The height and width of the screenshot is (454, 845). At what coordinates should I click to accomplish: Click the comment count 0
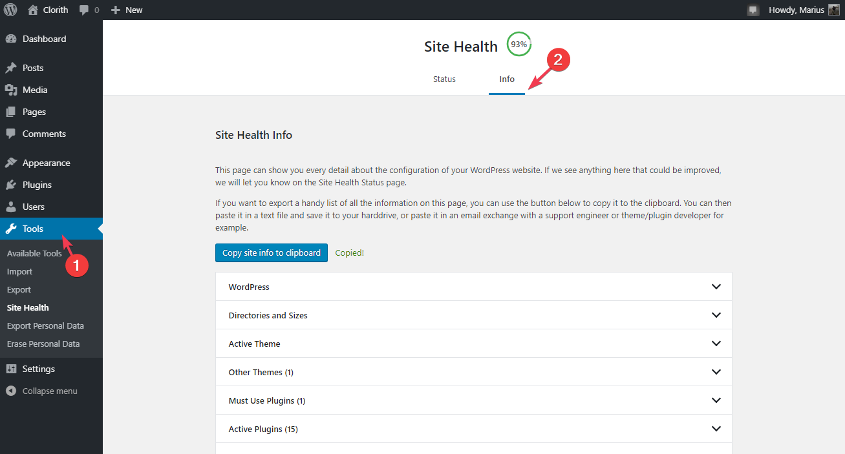pos(97,10)
